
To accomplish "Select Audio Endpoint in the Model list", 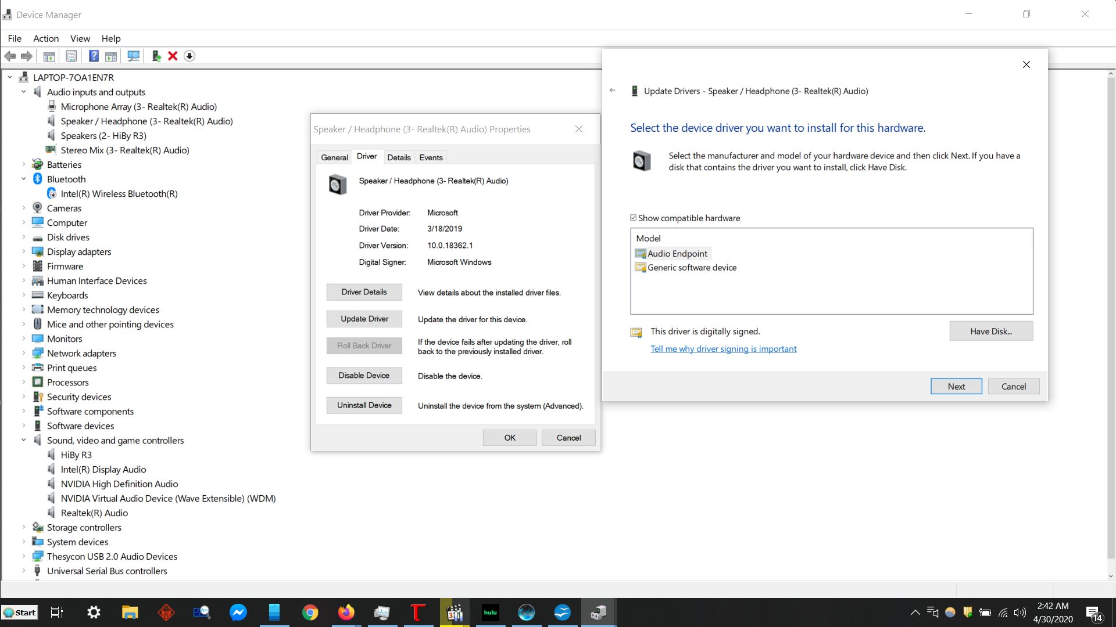I will coord(677,254).
